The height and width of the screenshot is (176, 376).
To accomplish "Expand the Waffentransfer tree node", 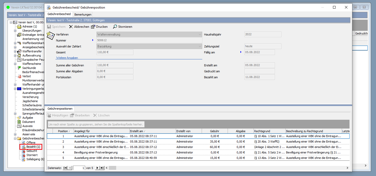I will (15, 51).
